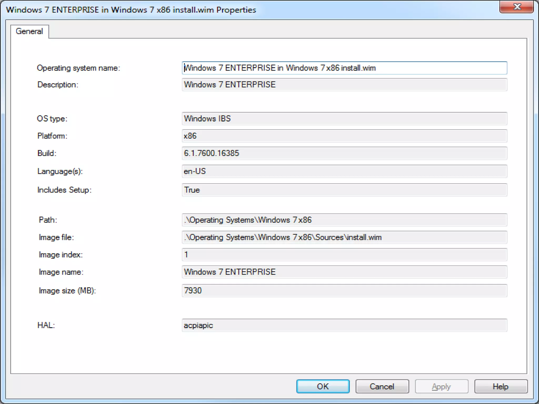The width and height of the screenshot is (539, 404).
Task: Close the Properties window
Action: click(516, 7)
